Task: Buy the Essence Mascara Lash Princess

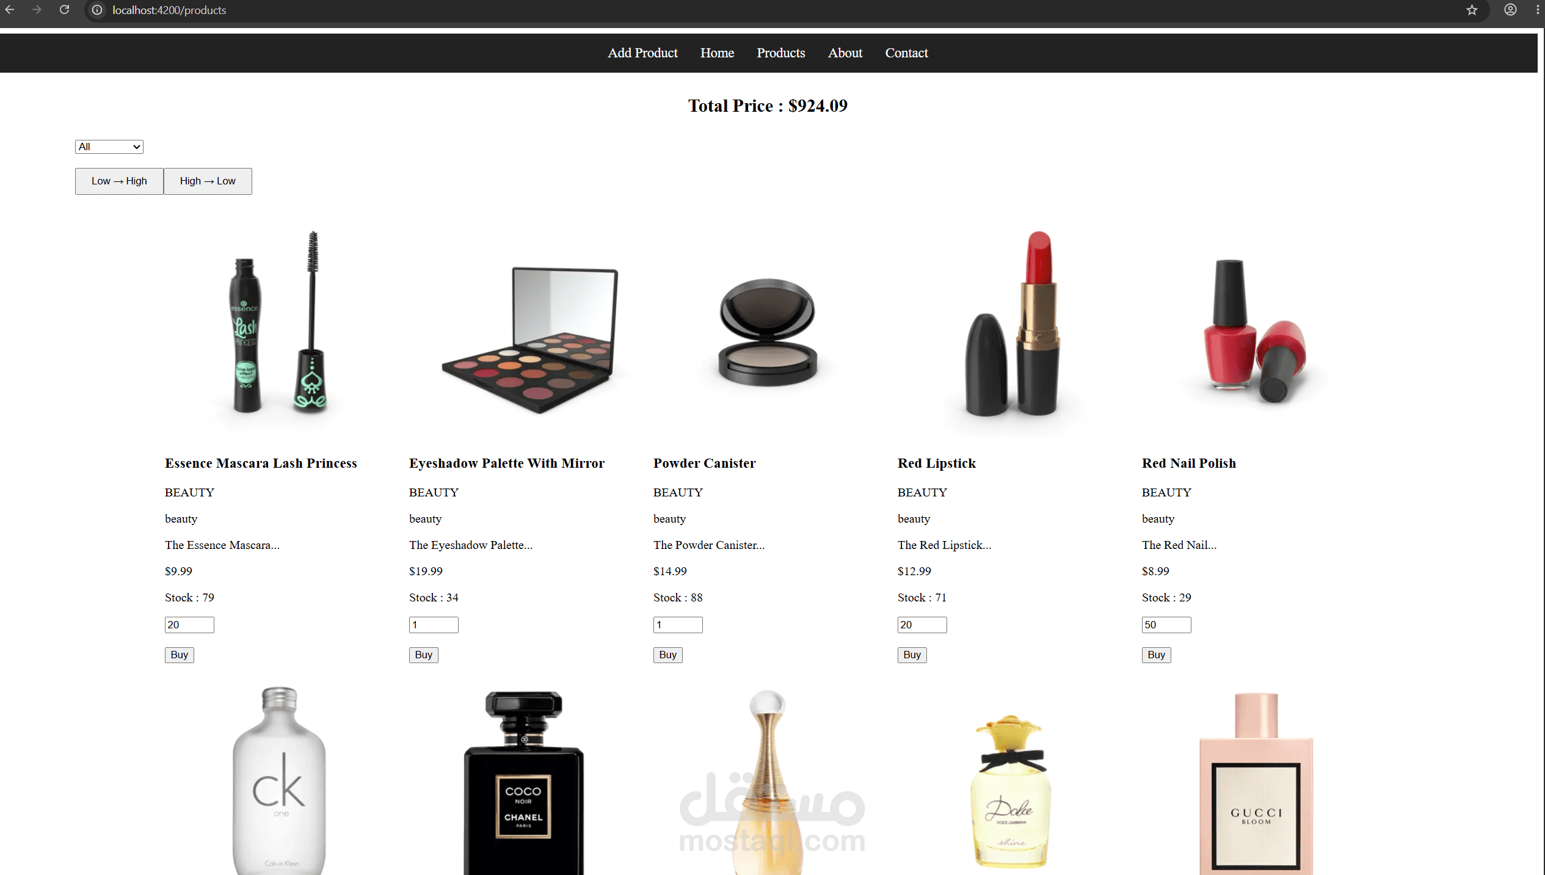Action: click(x=180, y=655)
